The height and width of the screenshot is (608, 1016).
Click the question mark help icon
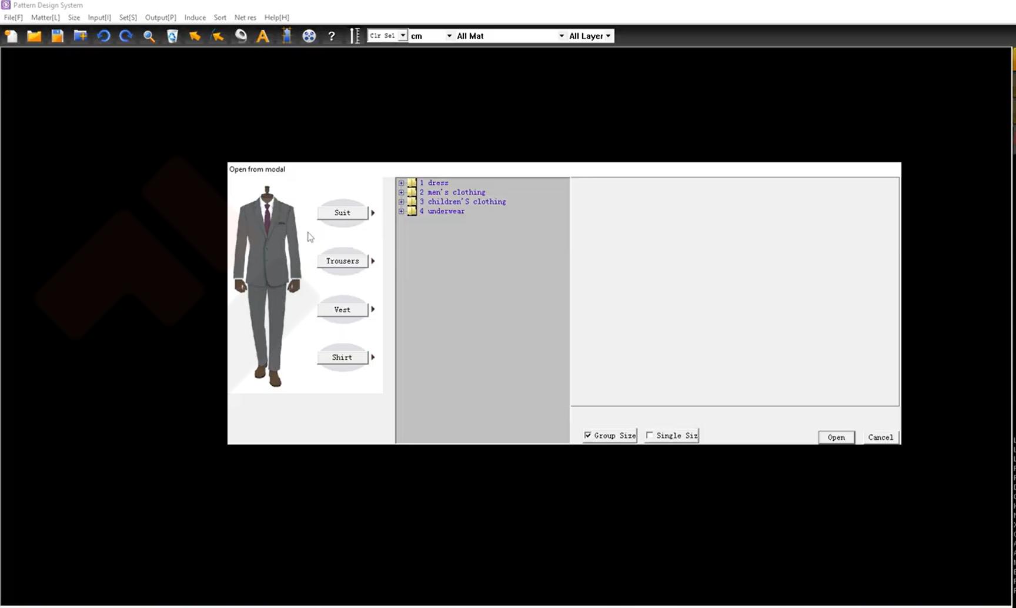point(332,36)
